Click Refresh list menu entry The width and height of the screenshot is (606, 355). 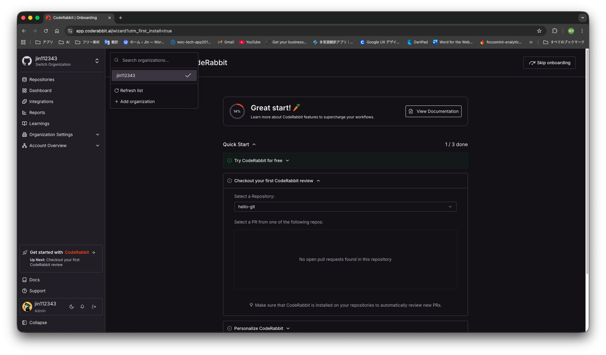pos(131,91)
